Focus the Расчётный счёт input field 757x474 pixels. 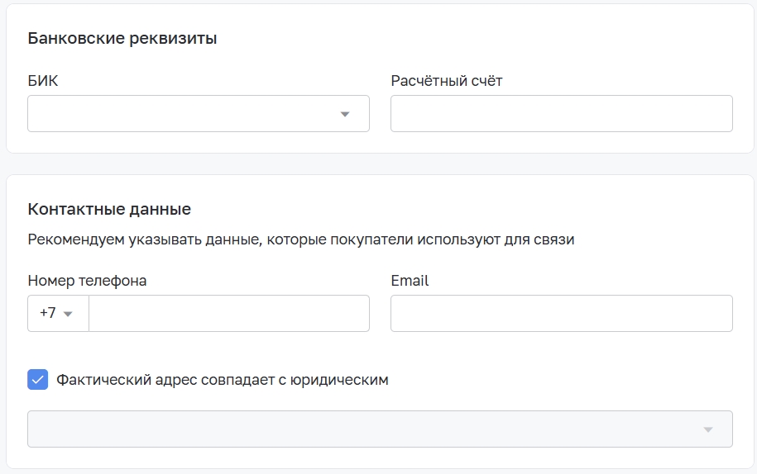click(x=562, y=114)
